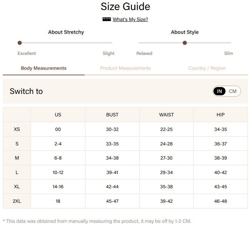249x229 pixels.
Task: Click the About Style heading
Action: [185, 32]
